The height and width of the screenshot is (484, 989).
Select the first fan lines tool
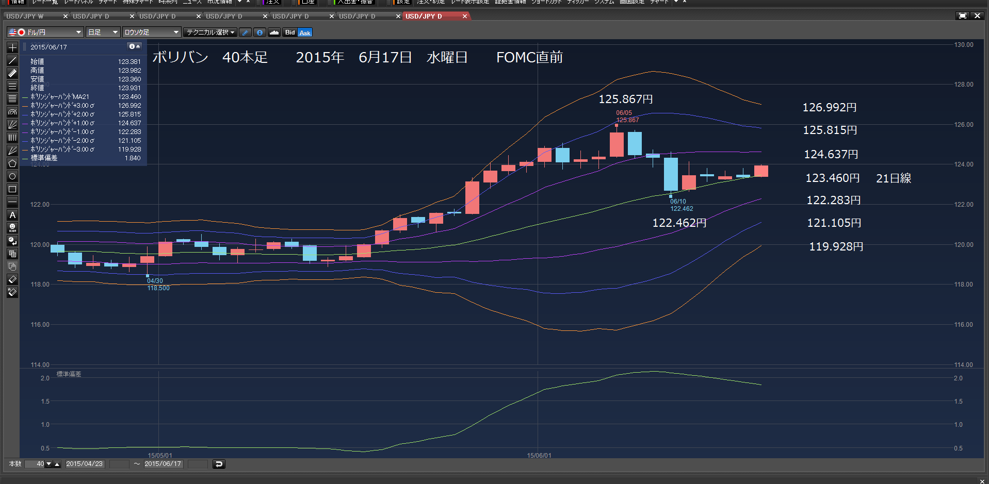tap(12, 125)
